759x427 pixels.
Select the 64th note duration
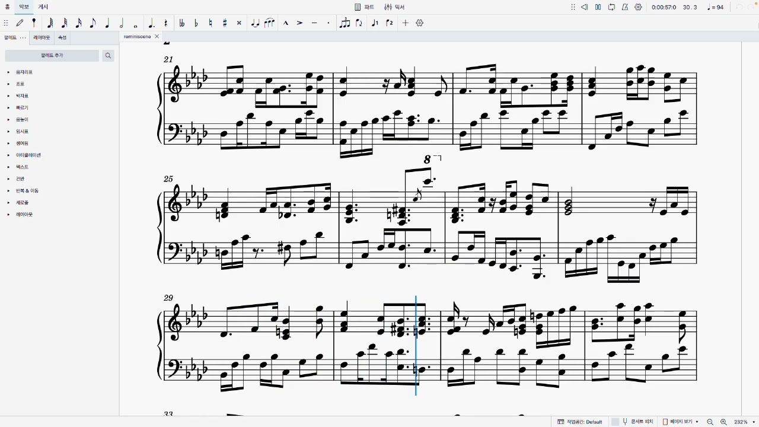(50, 23)
